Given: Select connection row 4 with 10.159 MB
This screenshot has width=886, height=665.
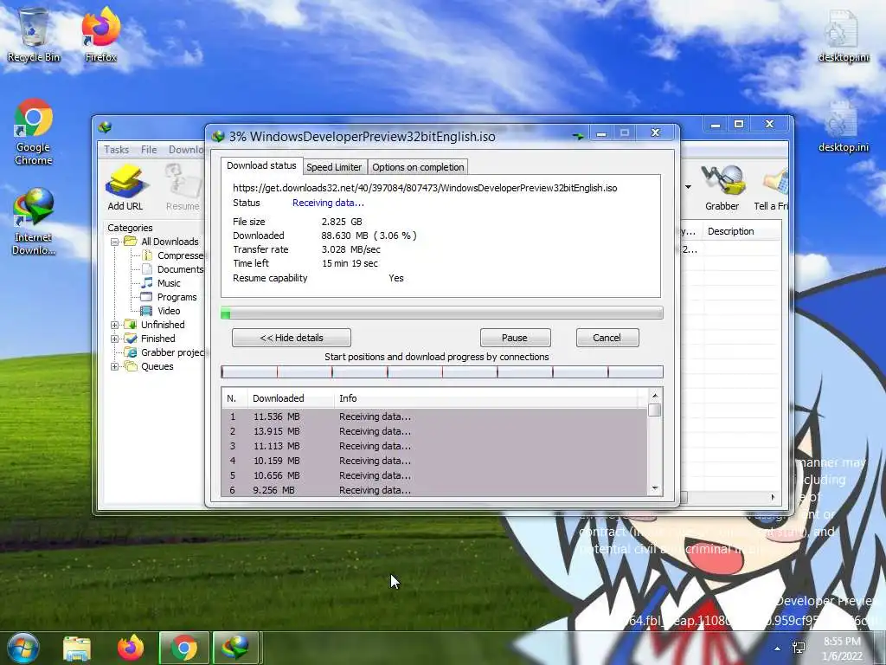Looking at the screenshot, I should (434, 461).
